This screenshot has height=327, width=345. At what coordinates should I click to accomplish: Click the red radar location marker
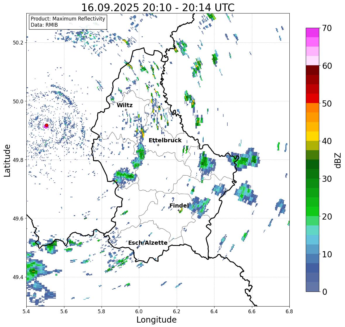(47, 125)
